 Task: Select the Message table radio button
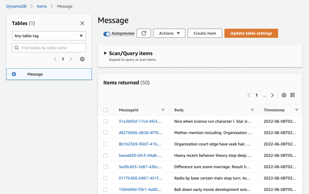(14, 74)
